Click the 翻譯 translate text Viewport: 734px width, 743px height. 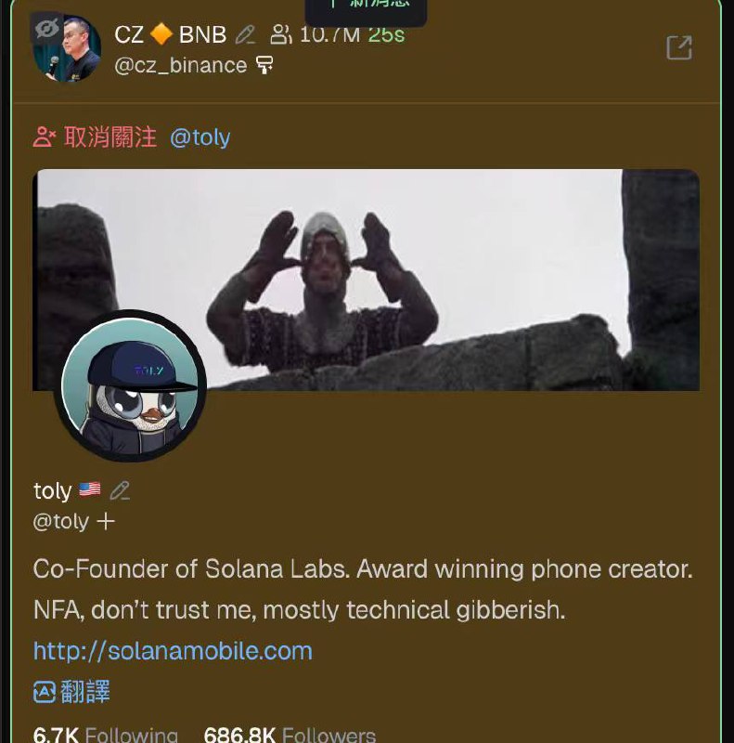click(x=85, y=691)
